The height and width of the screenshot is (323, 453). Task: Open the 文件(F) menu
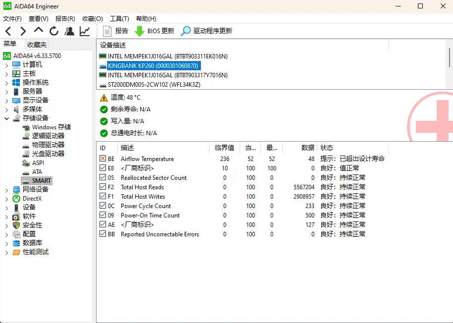click(12, 19)
